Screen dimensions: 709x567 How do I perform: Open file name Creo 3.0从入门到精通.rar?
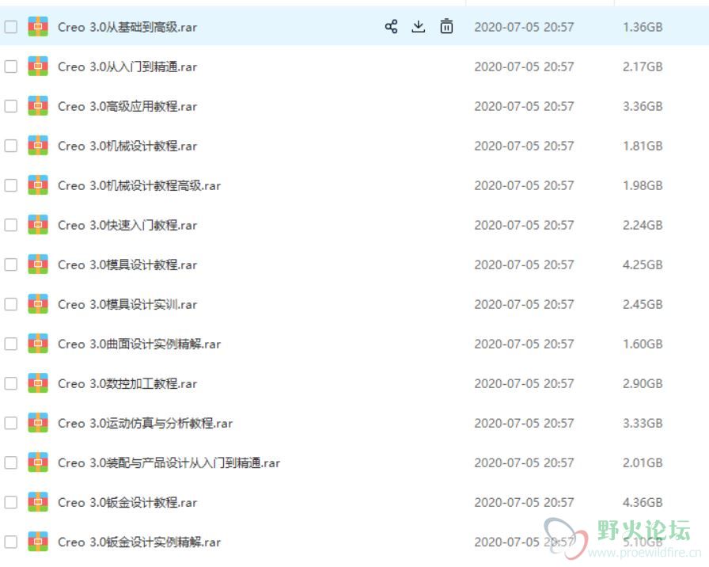pos(127,67)
